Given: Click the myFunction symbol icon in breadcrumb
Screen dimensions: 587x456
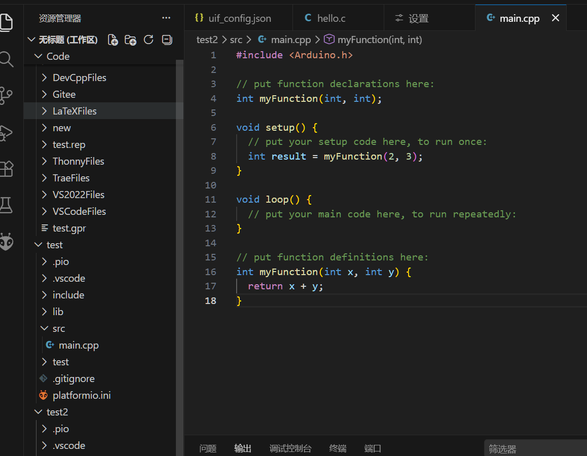Looking at the screenshot, I should pos(329,40).
